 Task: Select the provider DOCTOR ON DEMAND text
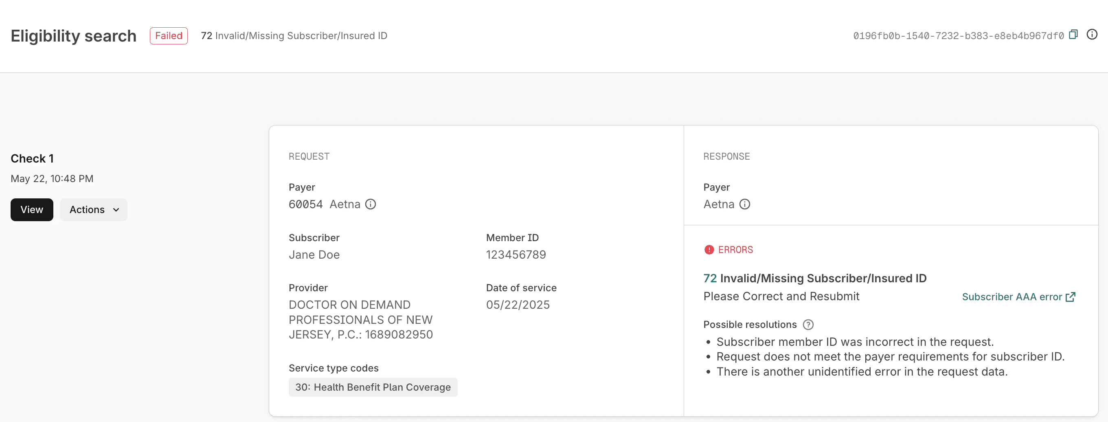[x=360, y=320]
